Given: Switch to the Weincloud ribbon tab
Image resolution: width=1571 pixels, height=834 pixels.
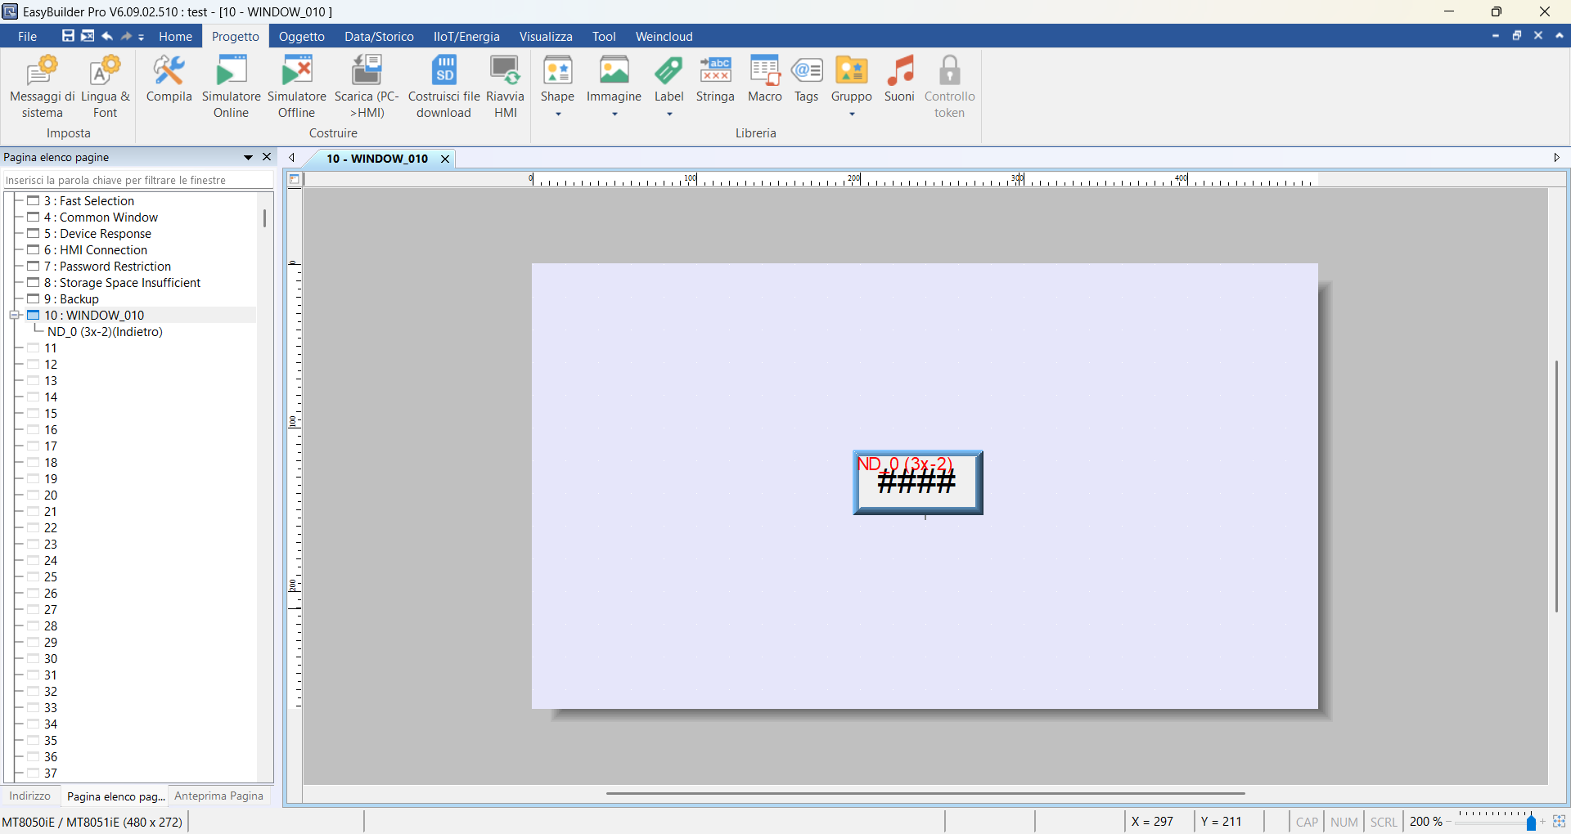Looking at the screenshot, I should [664, 36].
